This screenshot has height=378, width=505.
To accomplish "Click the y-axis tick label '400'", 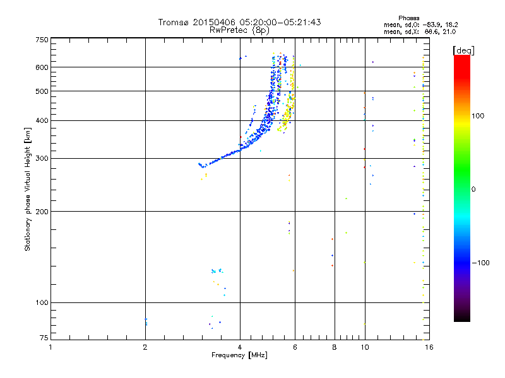I will point(42,121).
